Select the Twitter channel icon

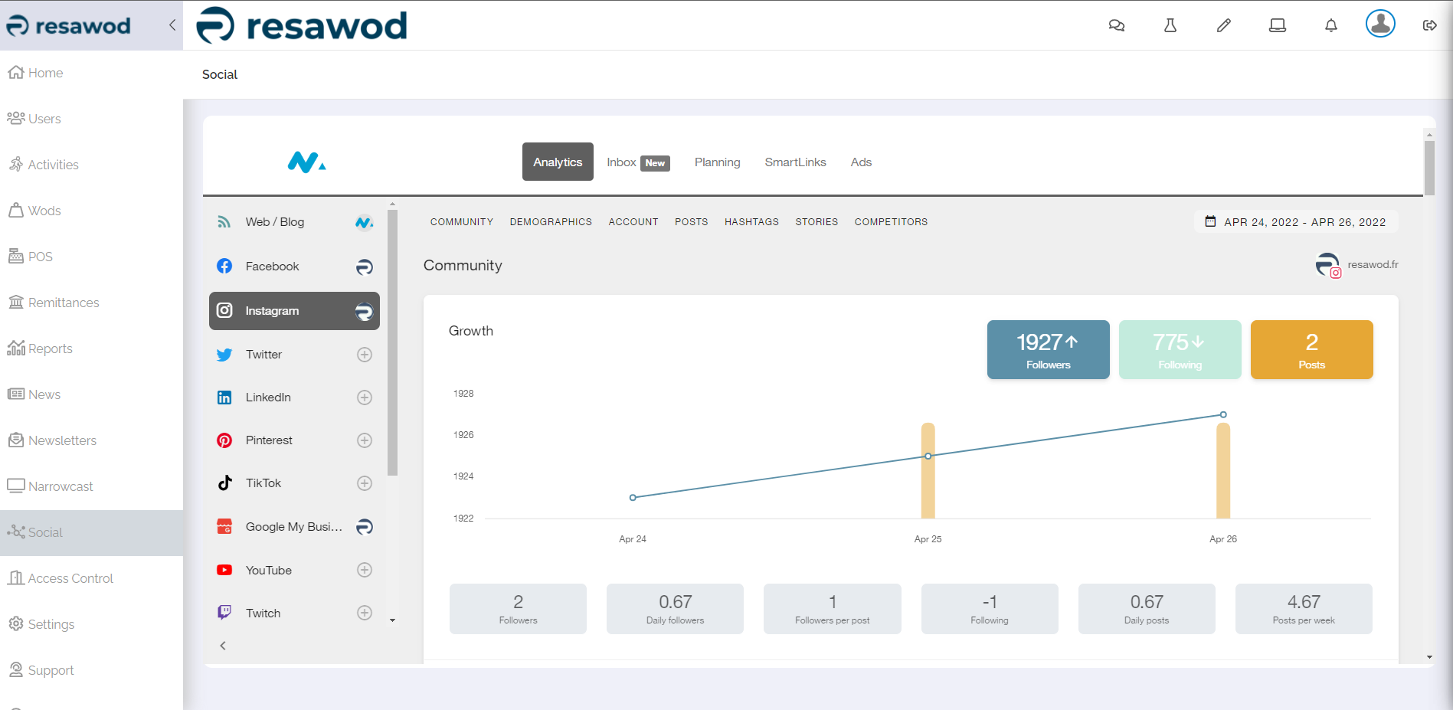click(x=224, y=355)
